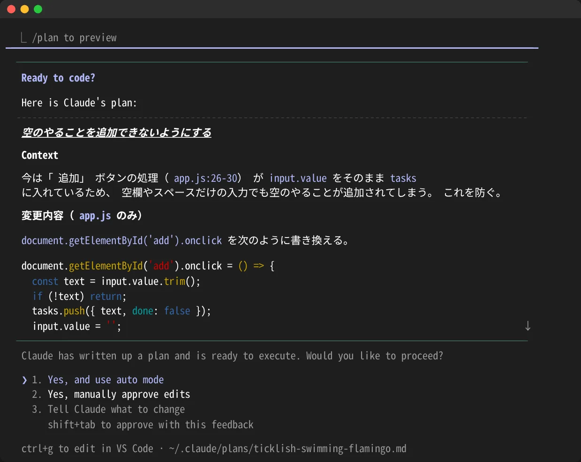The width and height of the screenshot is (581, 462).
Task: Click code line "if (!text) return;"
Action: click(x=79, y=296)
